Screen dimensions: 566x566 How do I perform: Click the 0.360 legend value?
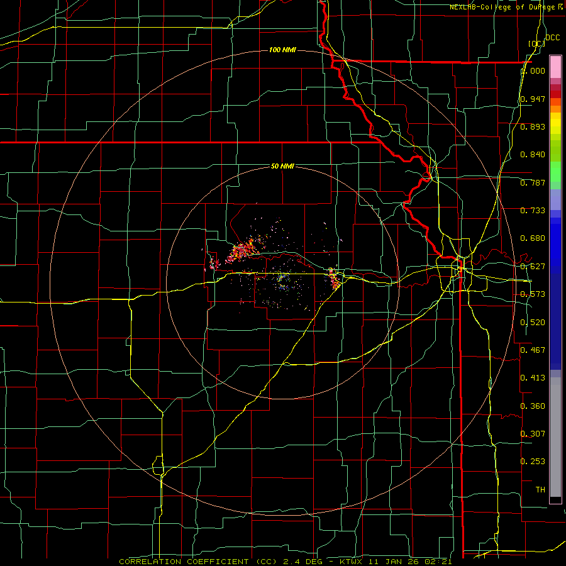[x=533, y=406]
